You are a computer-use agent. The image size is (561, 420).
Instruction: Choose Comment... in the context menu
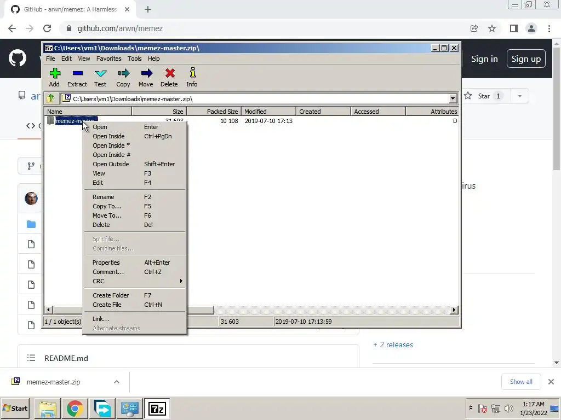135,272
